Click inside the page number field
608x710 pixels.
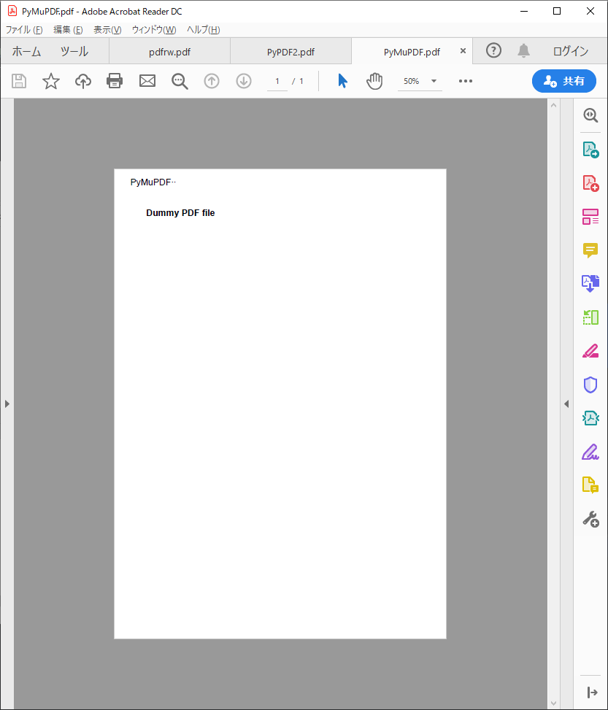276,81
